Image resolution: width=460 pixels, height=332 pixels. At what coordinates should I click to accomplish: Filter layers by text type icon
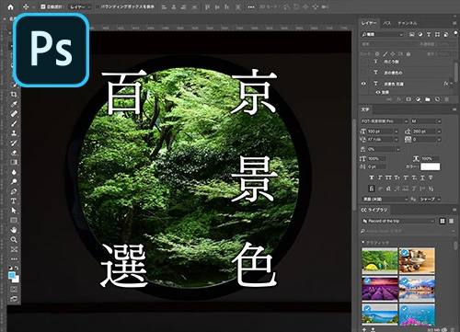[x=429, y=34]
